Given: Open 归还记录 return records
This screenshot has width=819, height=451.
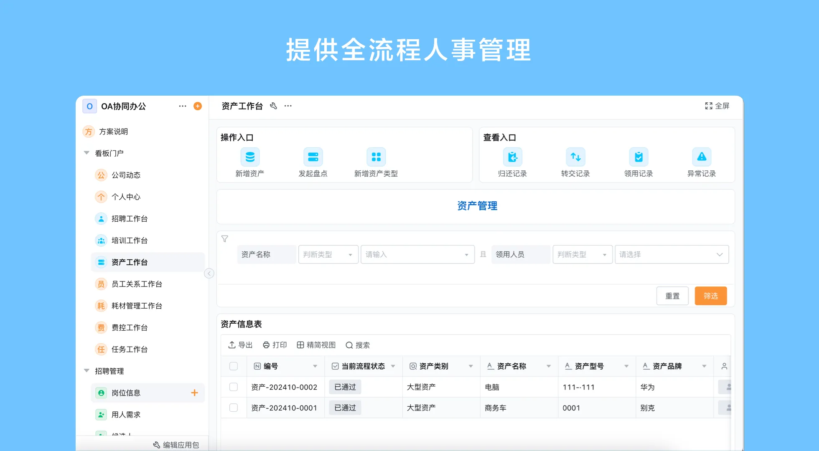Looking at the screenshot, I should tap(513, 157).
